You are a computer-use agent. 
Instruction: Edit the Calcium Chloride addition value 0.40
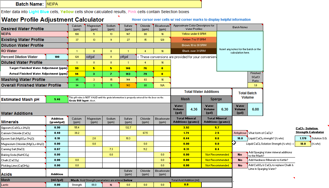[x=57, y=133]
